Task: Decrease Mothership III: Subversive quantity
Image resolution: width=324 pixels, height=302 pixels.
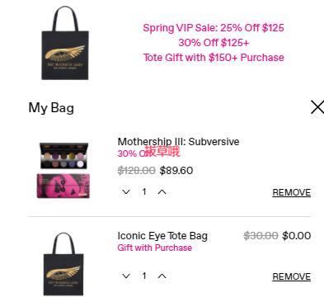Action: pyautogui.click(x=126, y=192)
